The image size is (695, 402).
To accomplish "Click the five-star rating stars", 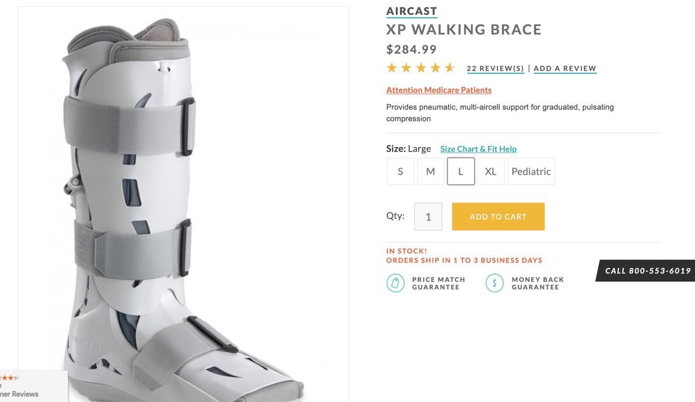I will click(x=421, y=68).
